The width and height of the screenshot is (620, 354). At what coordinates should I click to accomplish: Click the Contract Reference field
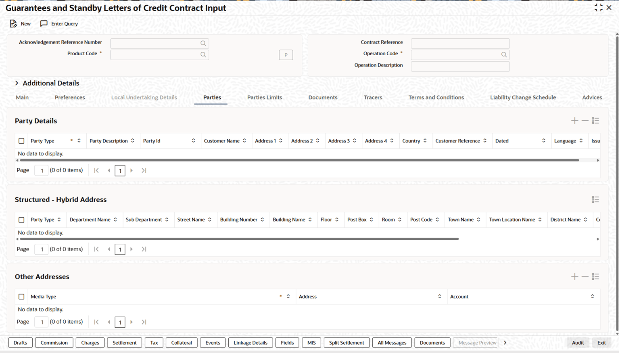(460, 43)
